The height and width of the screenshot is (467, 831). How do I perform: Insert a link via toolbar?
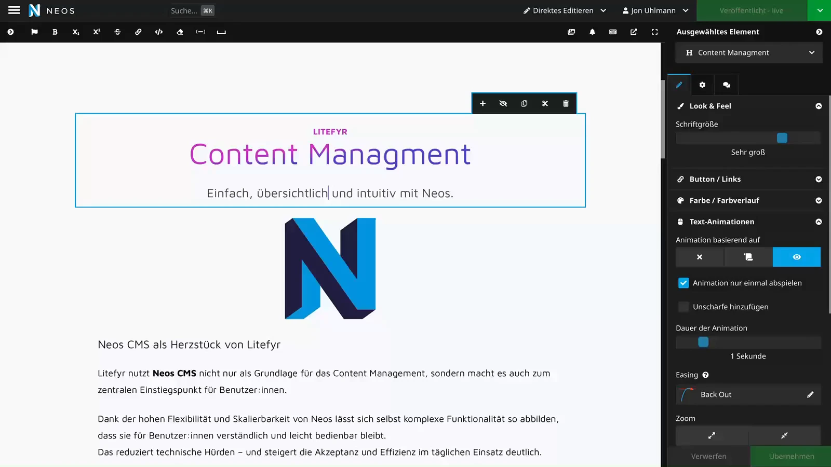coord(138,32)
